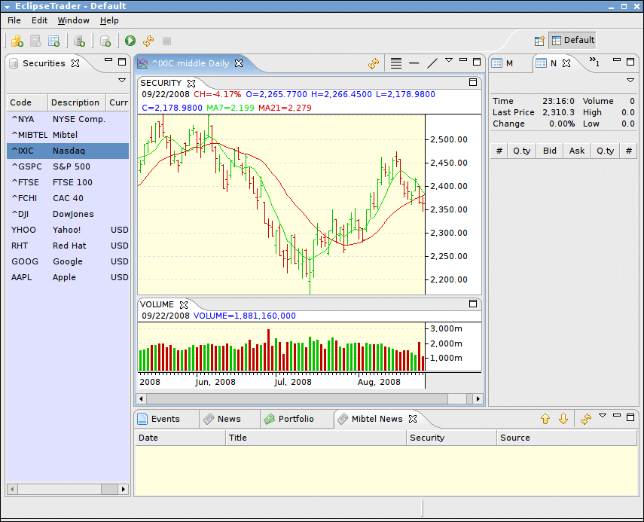Click the new database cylinder toolbar icon
The width and height of the screenshot is (644, 522).
(105, 41)
